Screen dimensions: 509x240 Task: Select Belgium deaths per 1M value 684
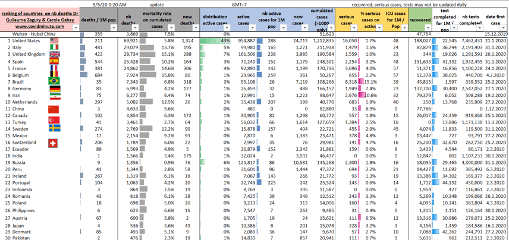(98, 75)
